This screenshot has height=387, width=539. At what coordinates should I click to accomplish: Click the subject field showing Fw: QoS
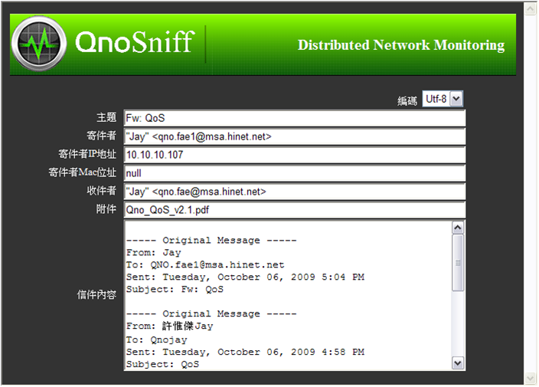(295, 118)
